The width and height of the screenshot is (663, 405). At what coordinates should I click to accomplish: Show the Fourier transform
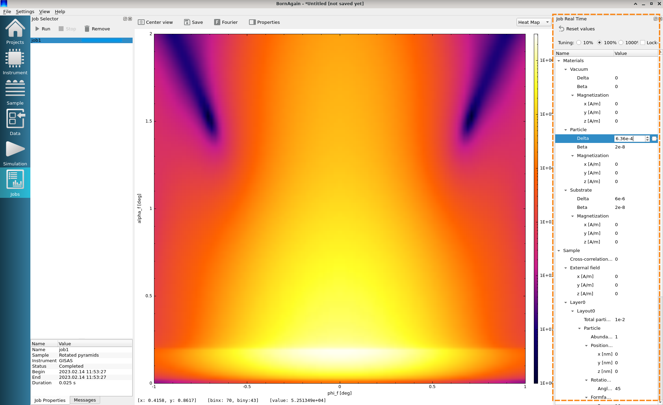click(x=226, y=22)
